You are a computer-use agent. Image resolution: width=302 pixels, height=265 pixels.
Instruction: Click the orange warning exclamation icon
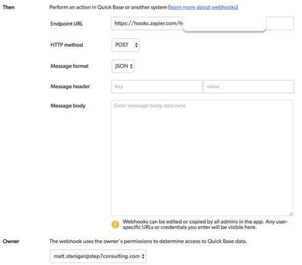point(115,224)
